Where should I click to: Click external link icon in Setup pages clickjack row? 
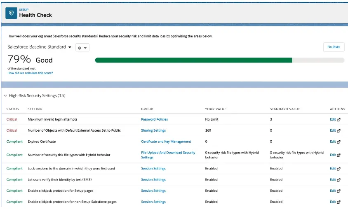pos(339,191)
